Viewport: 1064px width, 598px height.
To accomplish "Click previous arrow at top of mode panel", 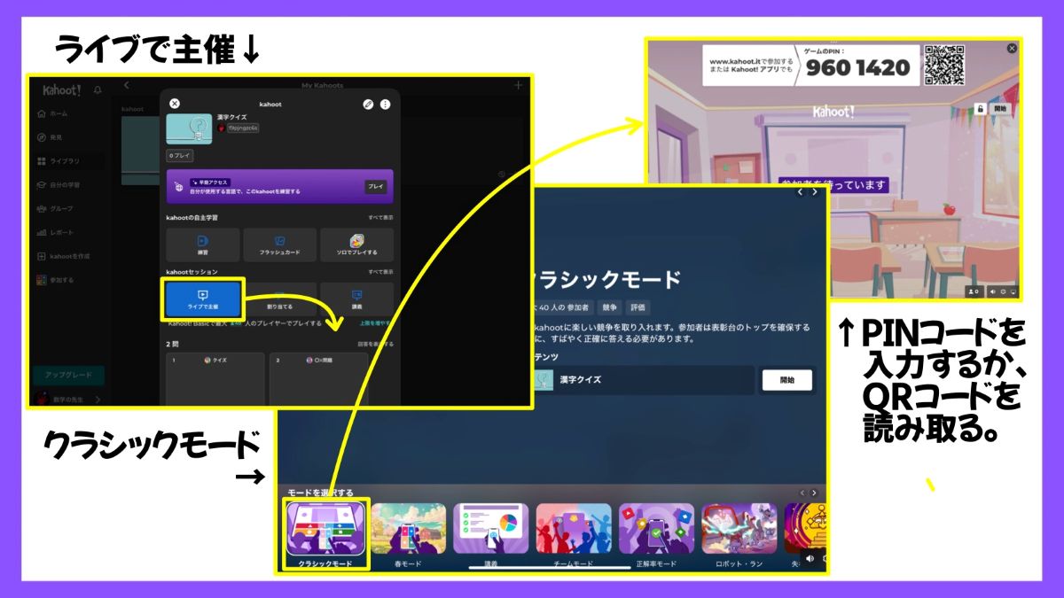I will coord(800,192).
